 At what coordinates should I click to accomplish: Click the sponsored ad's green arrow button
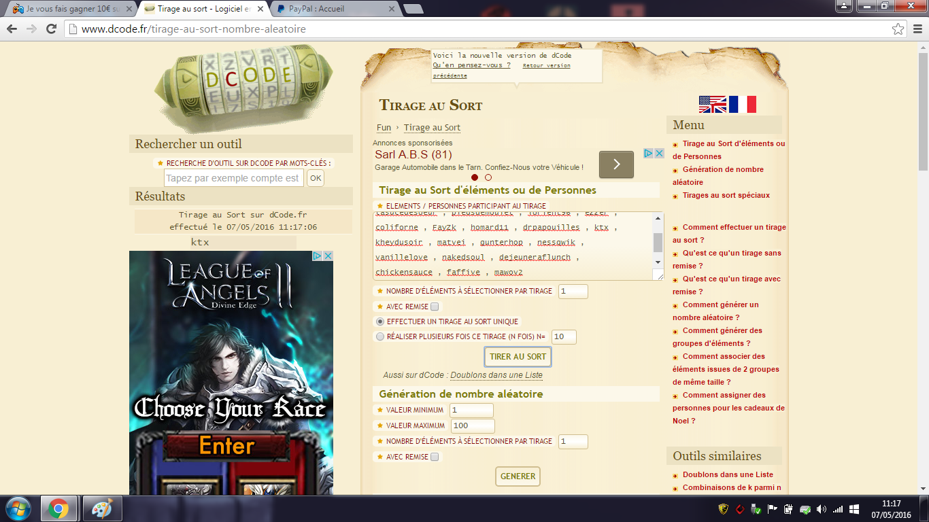click(616, 164)
